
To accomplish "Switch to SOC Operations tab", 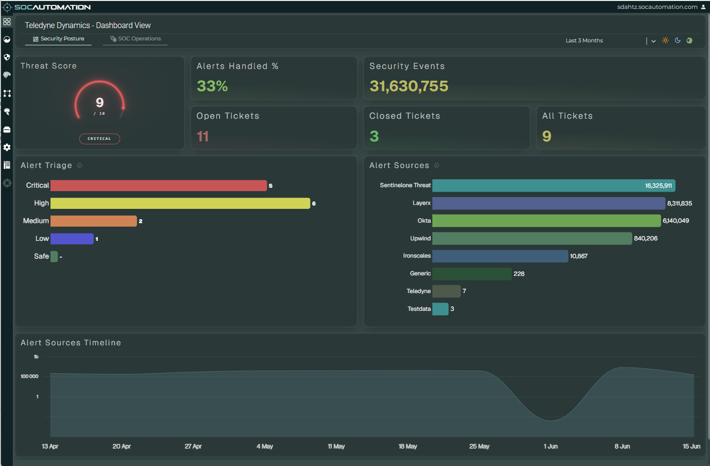I will [135, 38].
